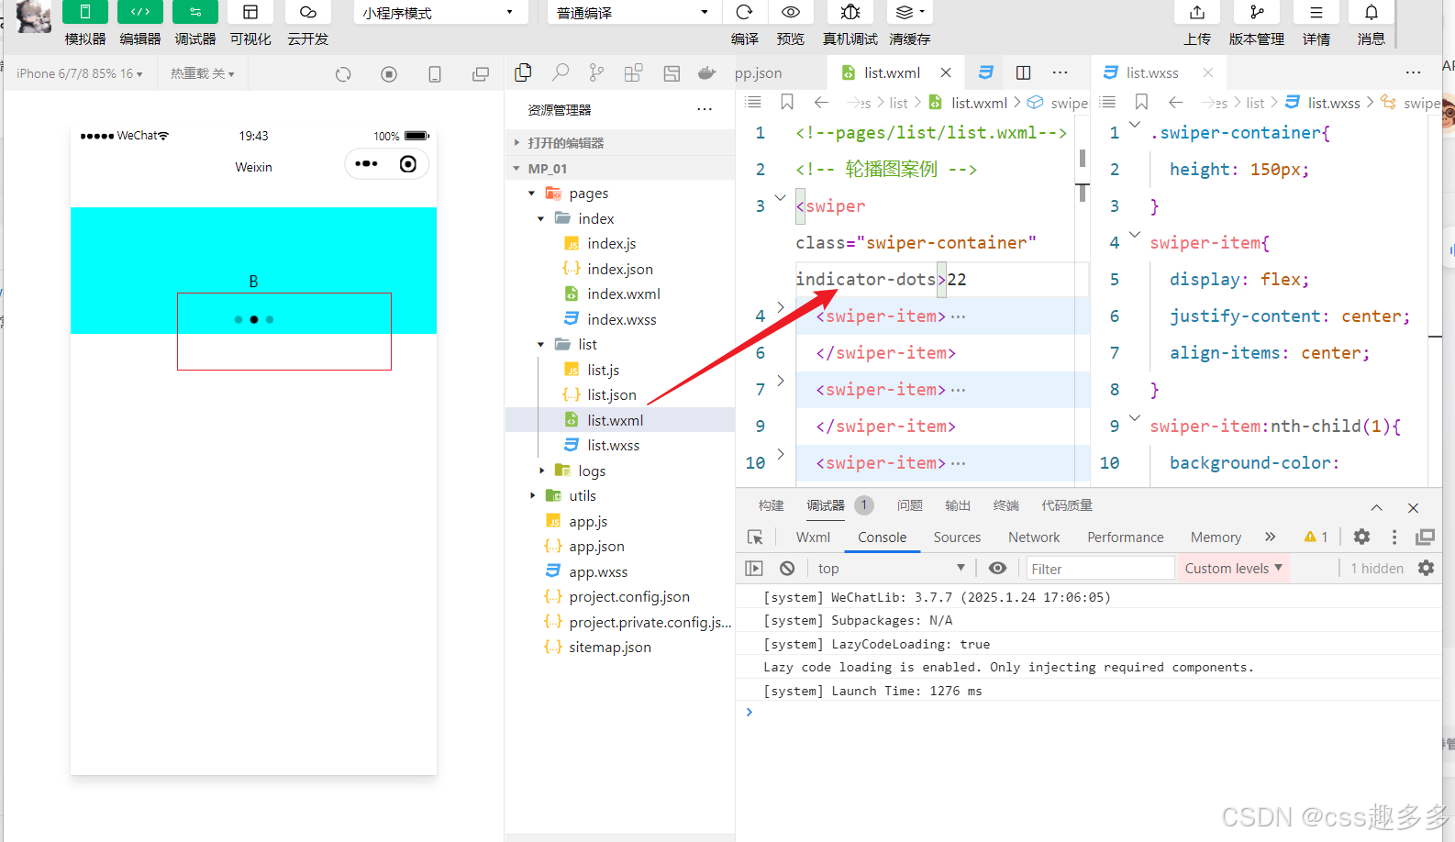Click the simulator stop icon
Image resolution: width=1455 pixels, height=842 pixels.
(x=389, y=74)
